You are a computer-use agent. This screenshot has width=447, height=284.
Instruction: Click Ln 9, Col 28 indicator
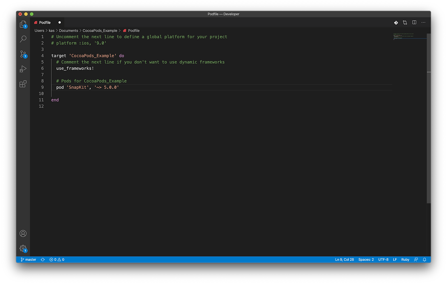(x=344, y=260)
